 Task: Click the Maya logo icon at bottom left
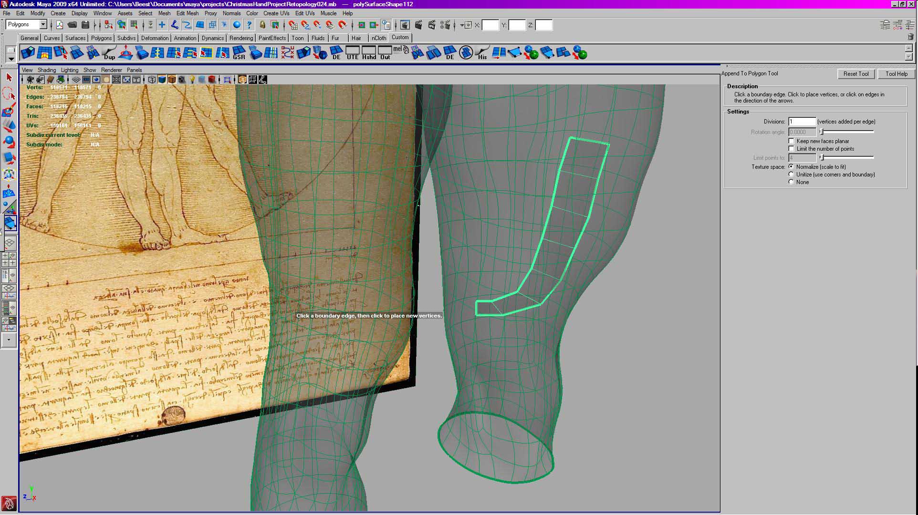coord(9,504)
